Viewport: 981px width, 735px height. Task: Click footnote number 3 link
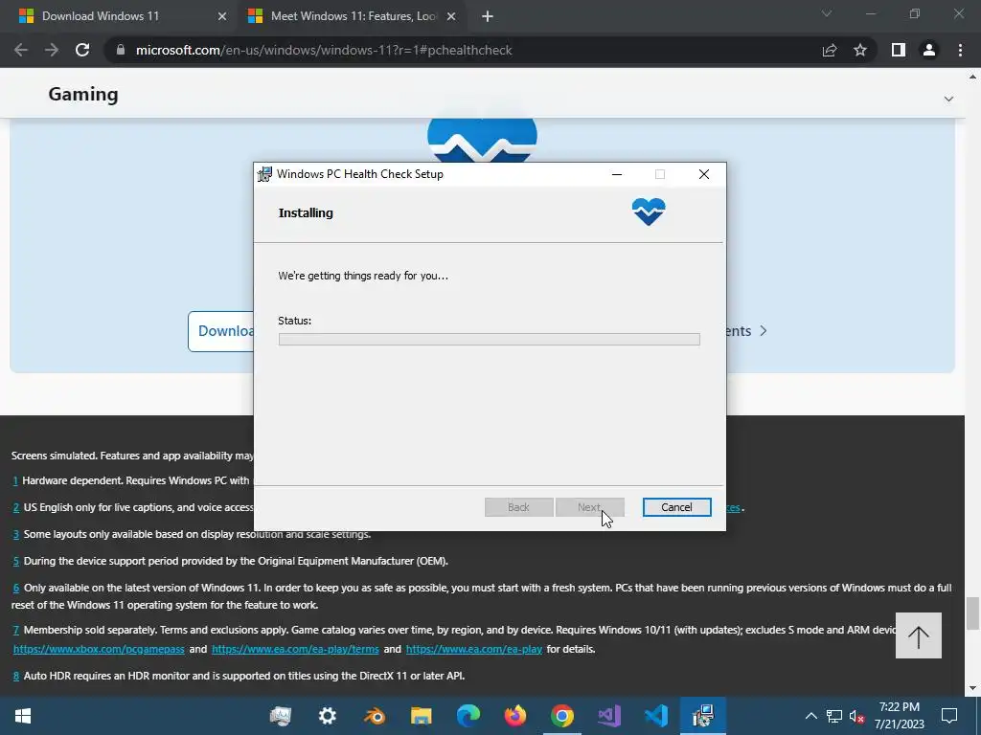coord(16,534)
